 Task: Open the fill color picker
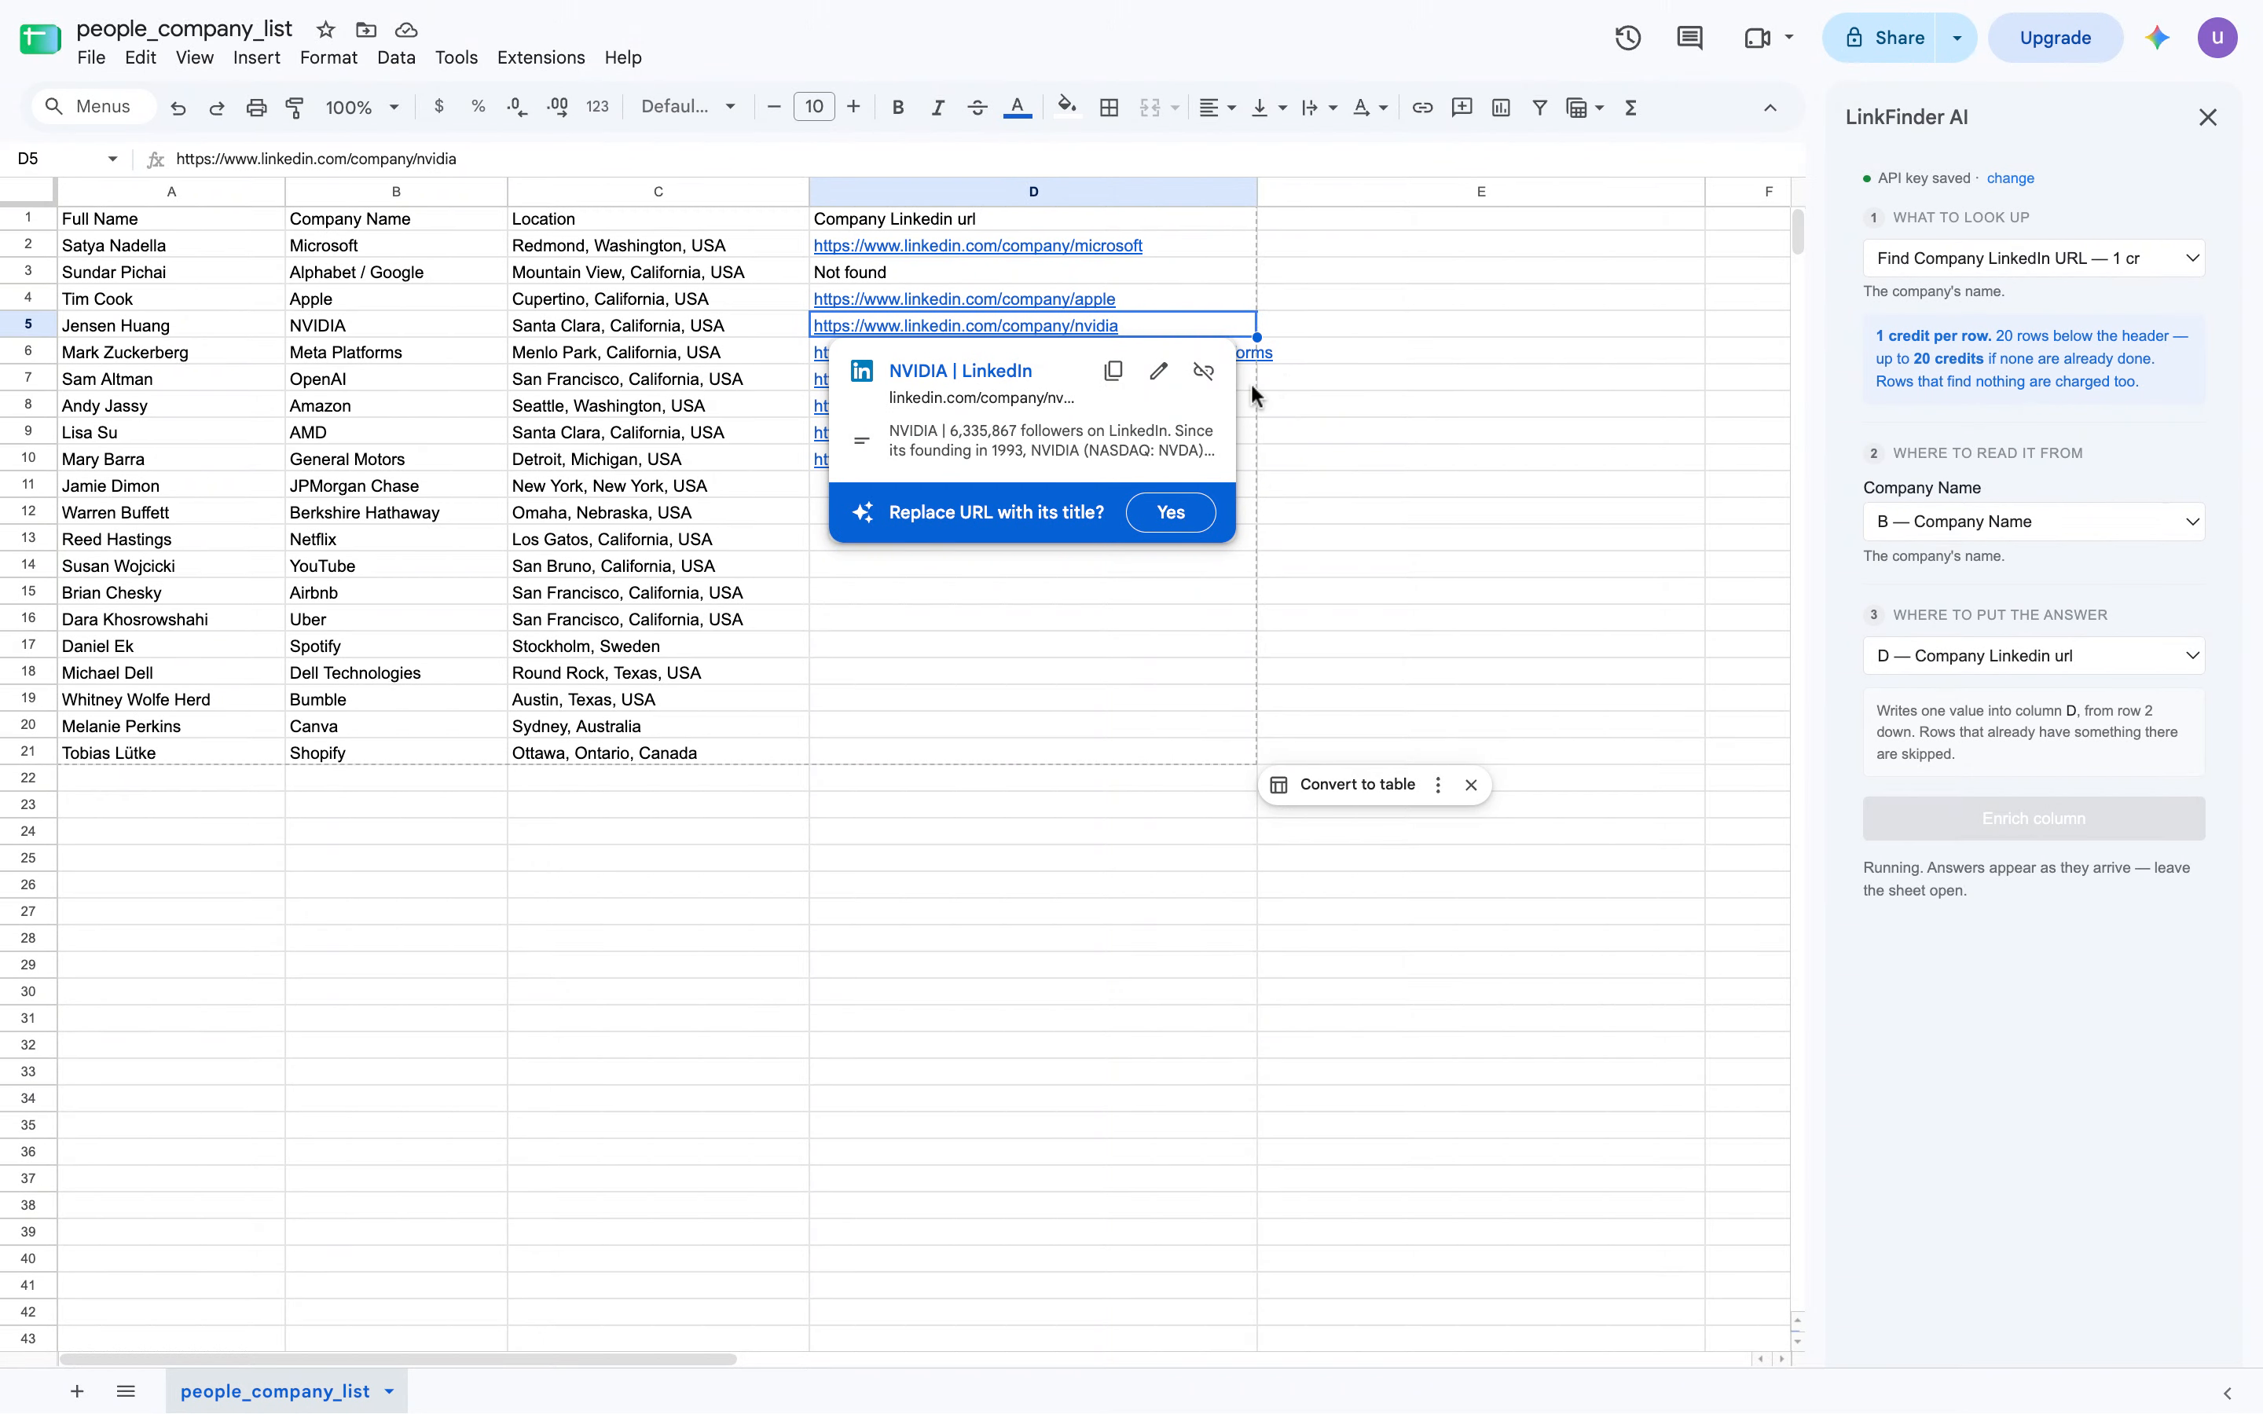pyautogui.click(x=1066, y=108)
